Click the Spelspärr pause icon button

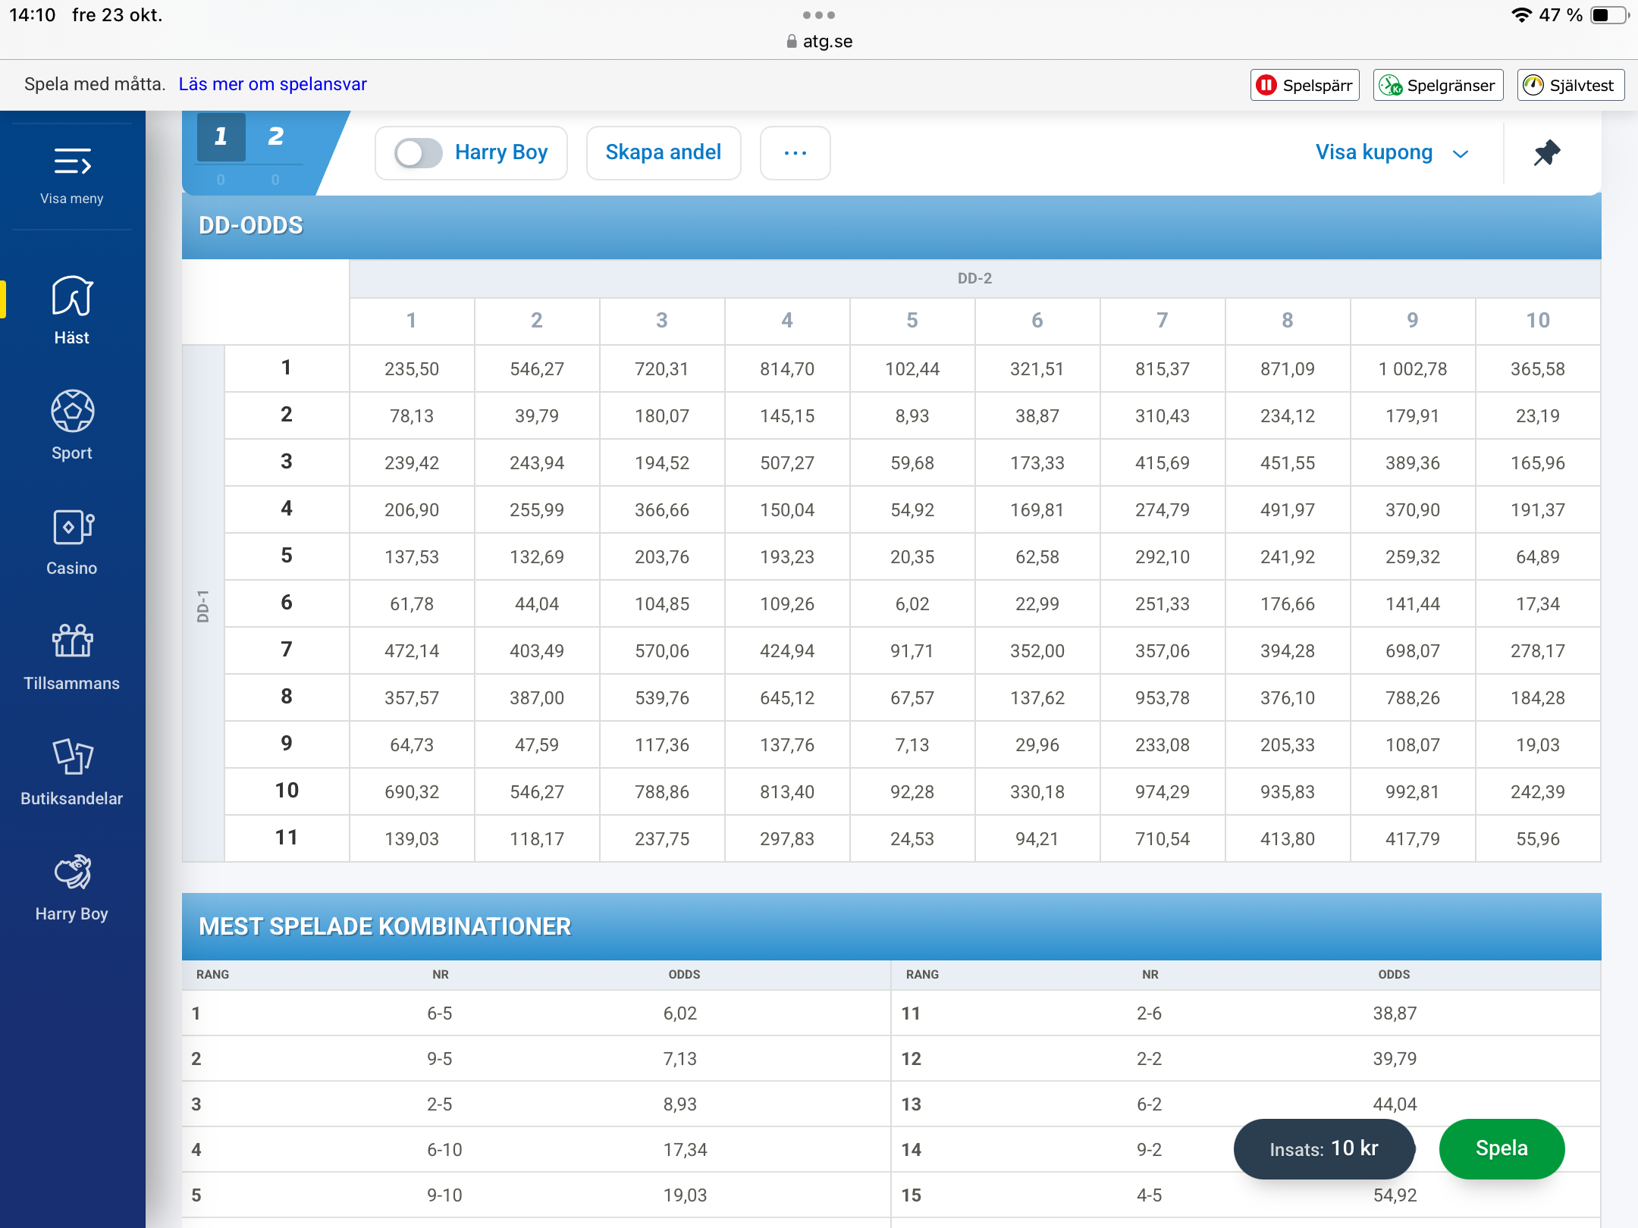click(1304, 85)
